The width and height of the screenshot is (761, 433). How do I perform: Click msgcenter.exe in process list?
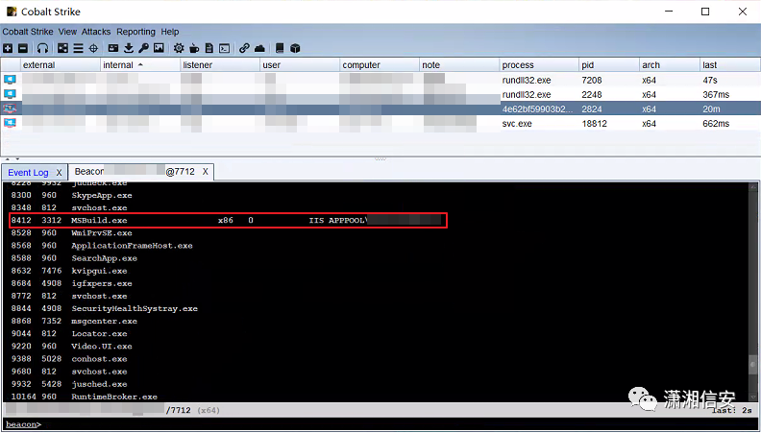point(105,321)
